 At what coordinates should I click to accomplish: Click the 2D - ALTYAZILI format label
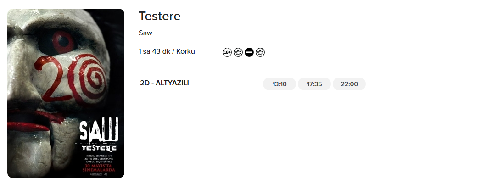(165, 83)
